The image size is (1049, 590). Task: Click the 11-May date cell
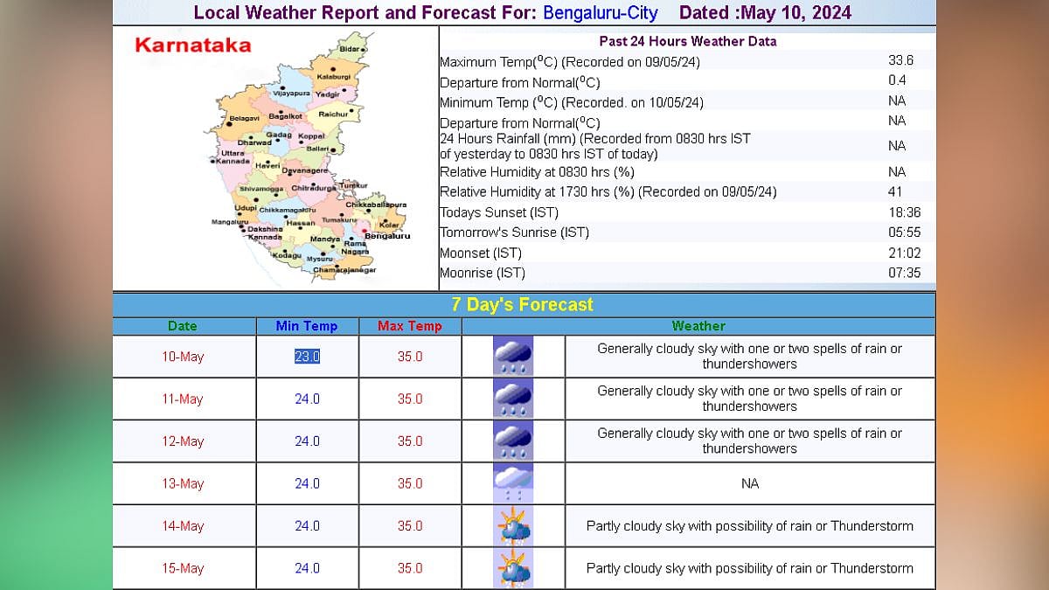tap(183, 399)
